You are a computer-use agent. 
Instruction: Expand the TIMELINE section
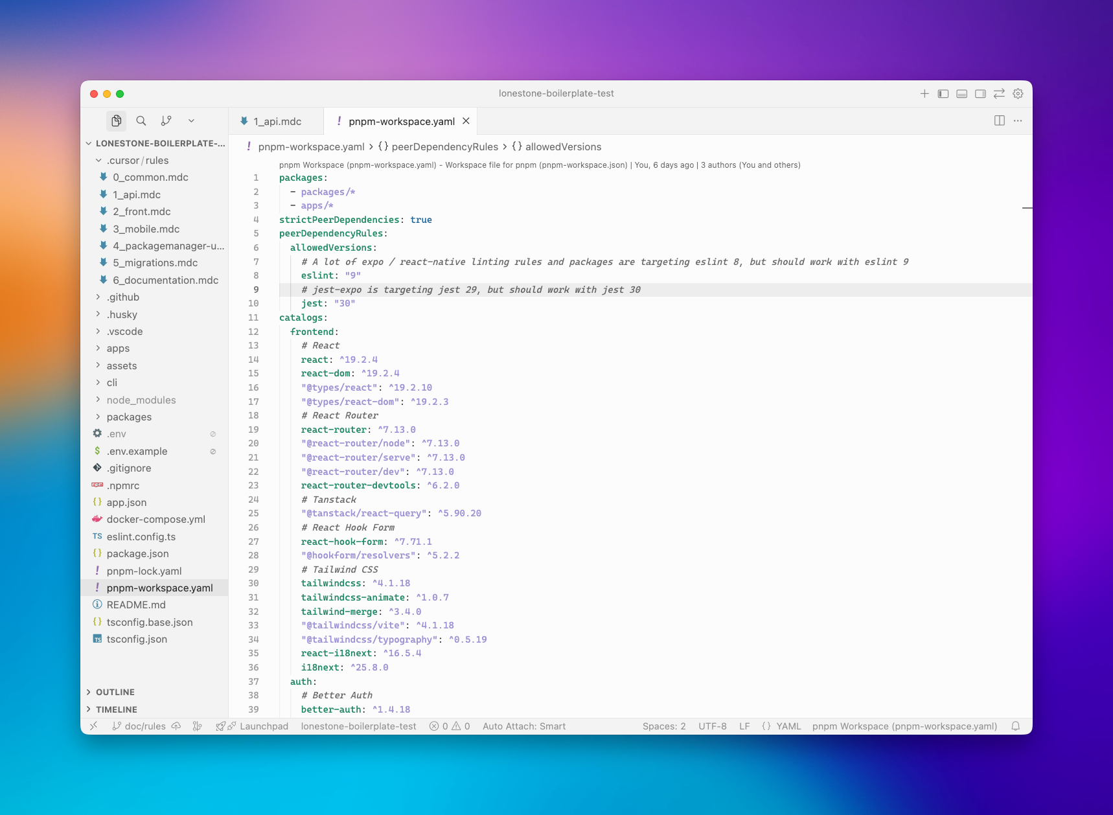click(117, 709)
